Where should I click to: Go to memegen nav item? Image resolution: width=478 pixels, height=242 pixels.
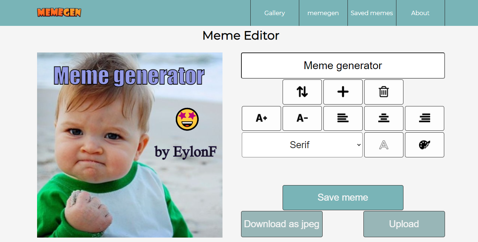tap(323, 13)
